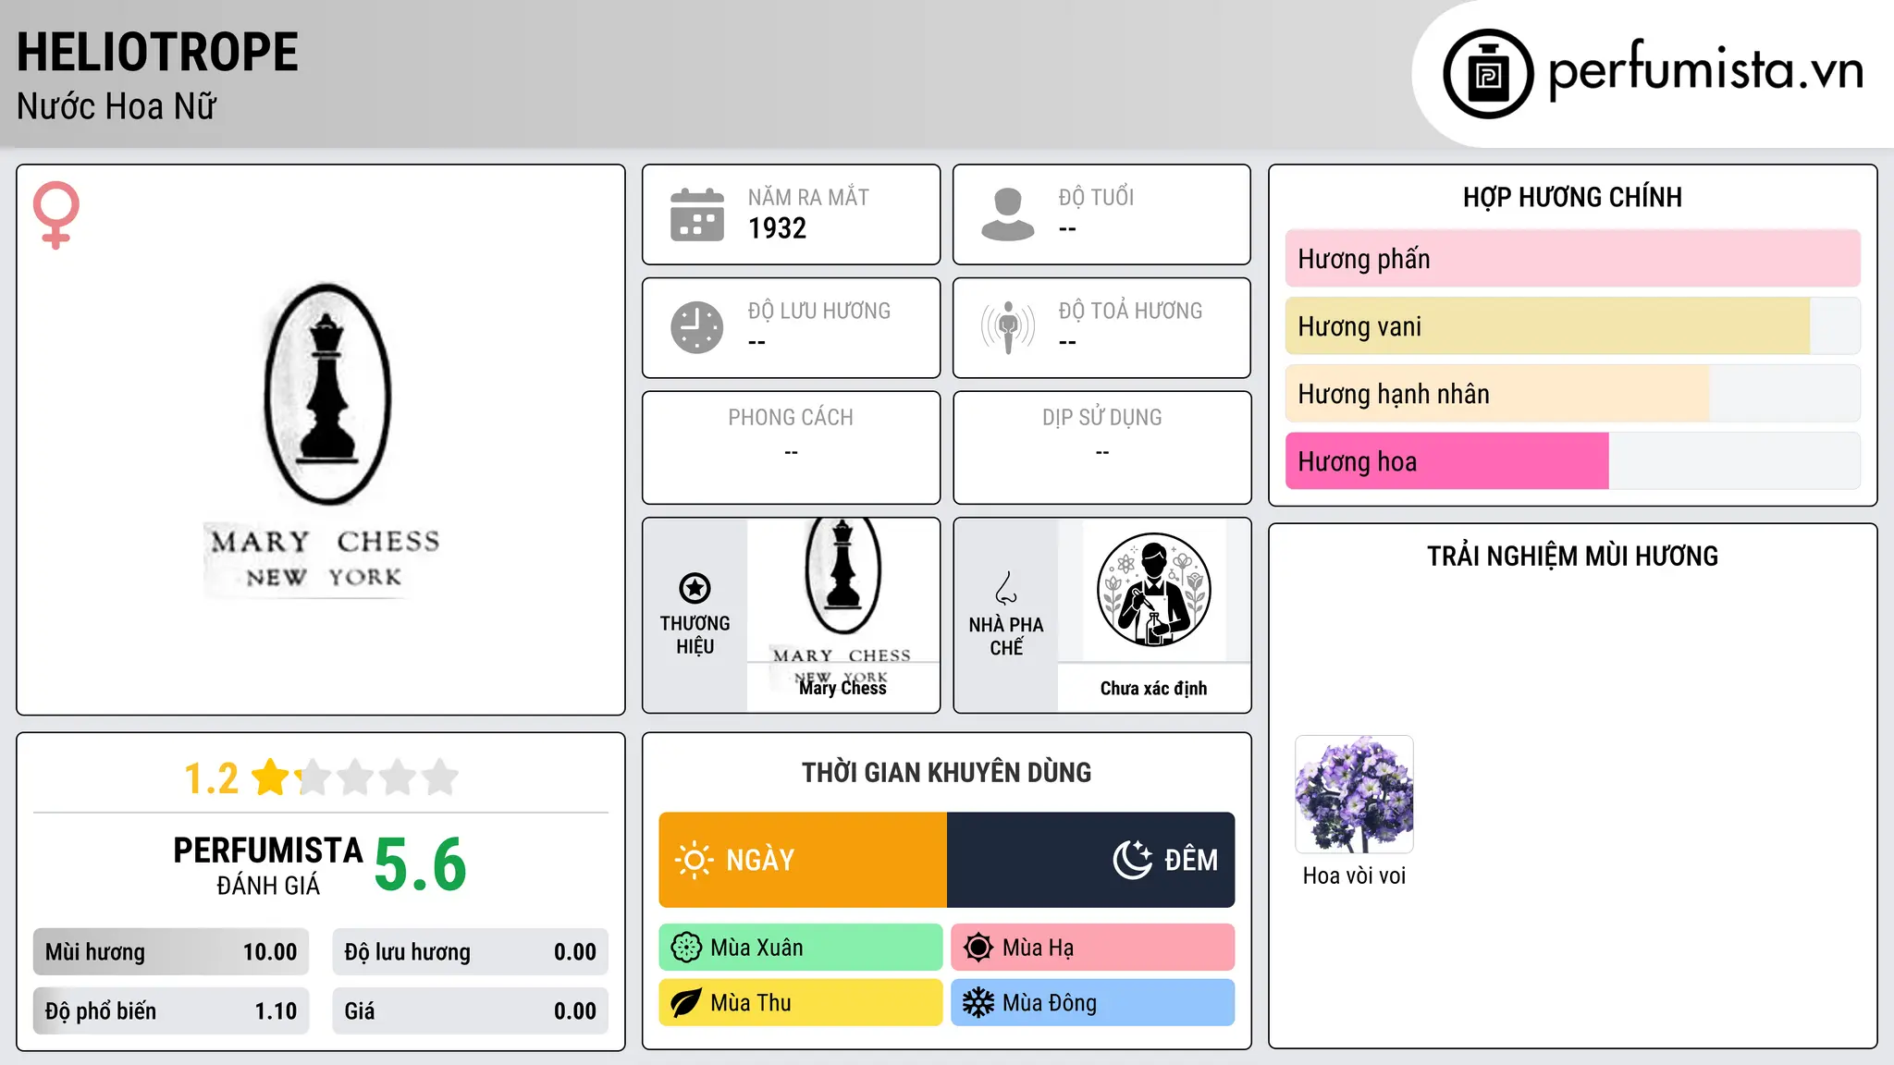
Task: Click the Hương hạnh nhân accord bar
Action: click(1573, 394)
